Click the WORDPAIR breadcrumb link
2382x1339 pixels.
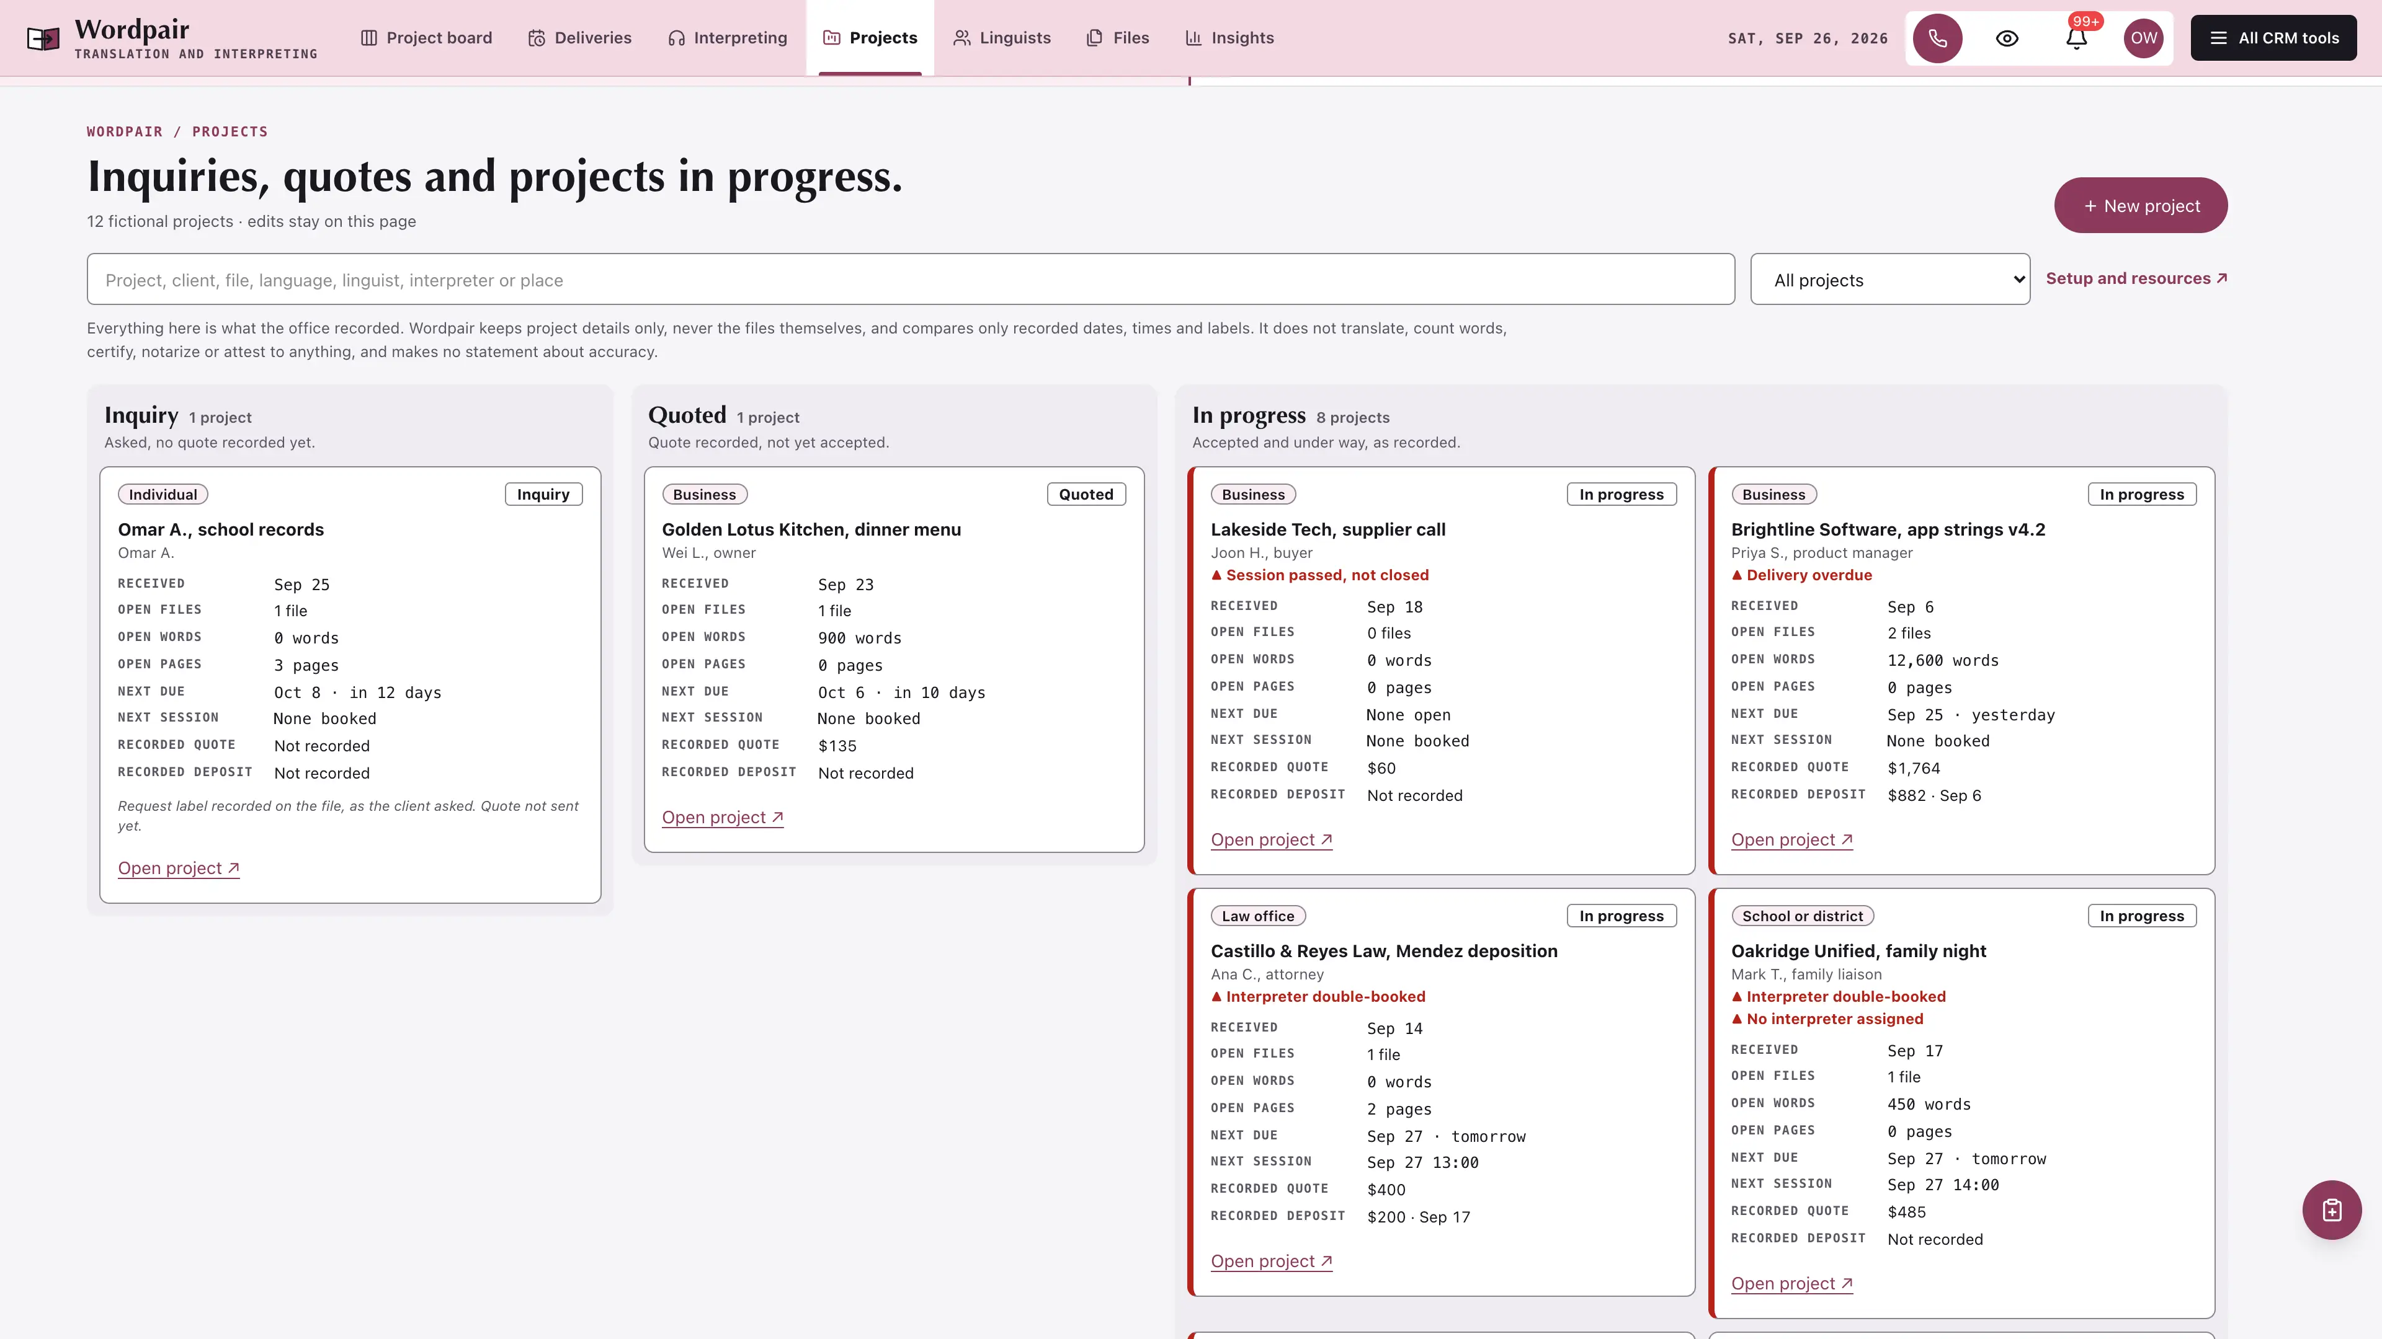click(125, 131)
